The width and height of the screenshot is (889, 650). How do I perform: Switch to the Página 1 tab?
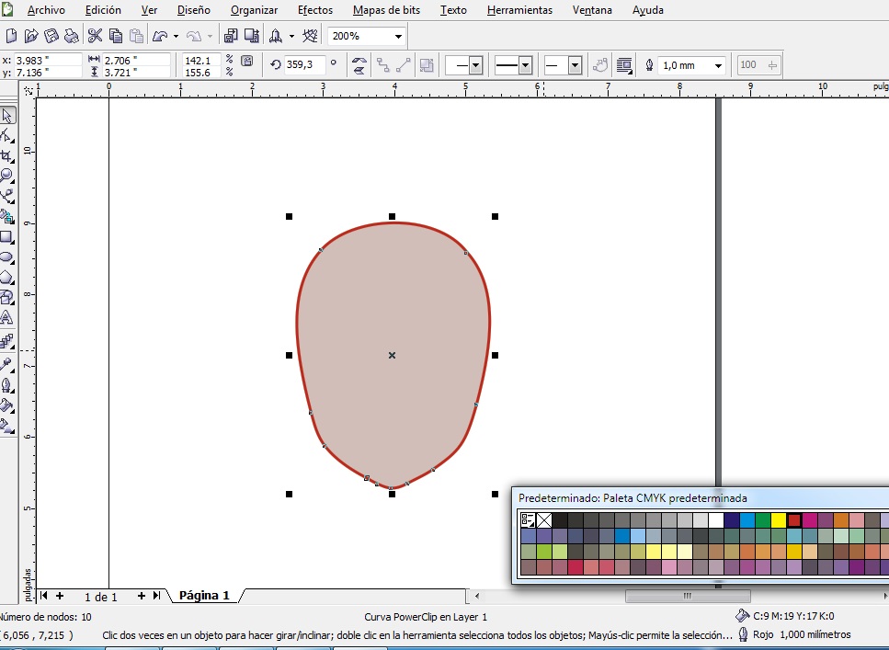pyautogui.click(x=204, y=595)
